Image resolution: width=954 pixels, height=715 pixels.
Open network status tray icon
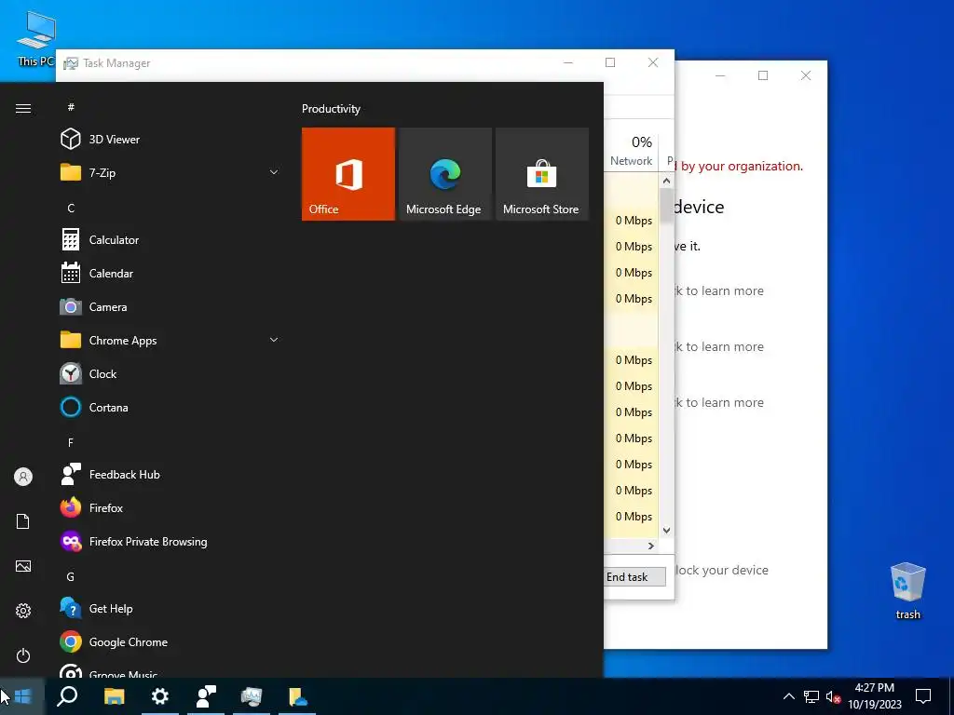pos(811,696)
